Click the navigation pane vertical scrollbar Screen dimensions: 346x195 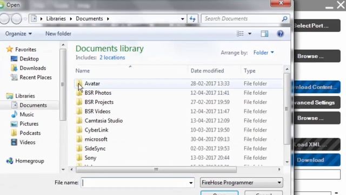coord(63,84)
